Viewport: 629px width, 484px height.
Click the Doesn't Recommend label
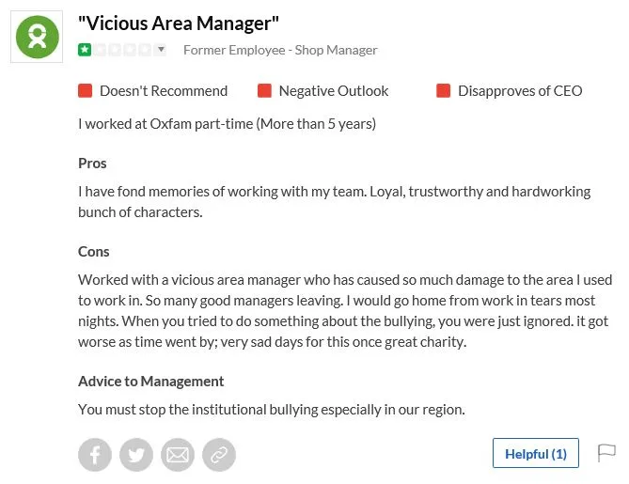(x=164, y=91)
